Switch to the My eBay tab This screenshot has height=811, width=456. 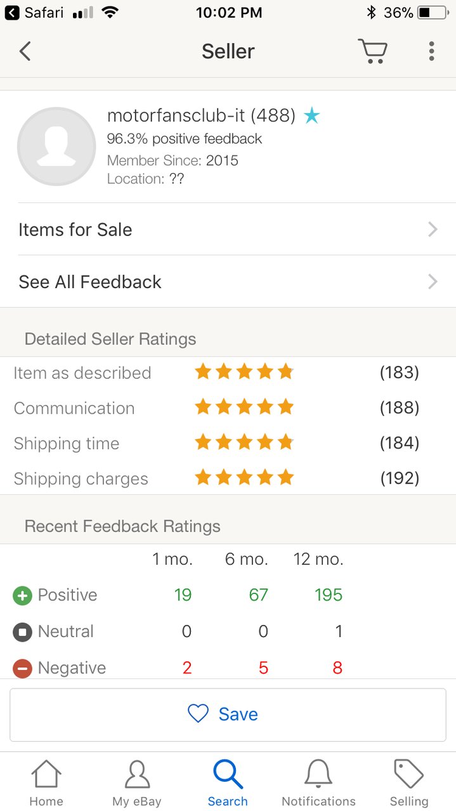pyautogui.click(x=137, y=783)
